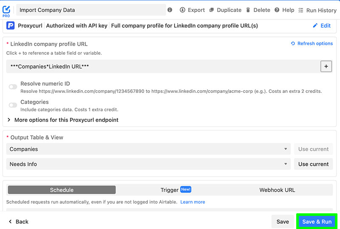340x229 pixels.
Task: Switch to the Trigger tab
Action: pyautogui.click(x=176, y=190)
